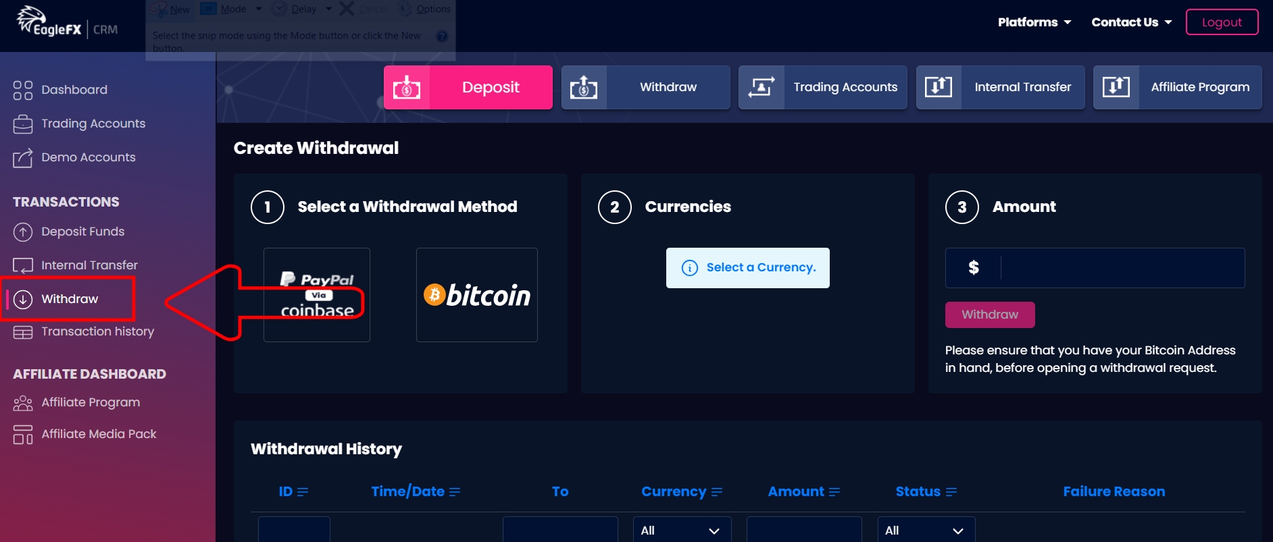Open the Contact Us dropdown
1273x542 pixels.
tap(1130, 22)
